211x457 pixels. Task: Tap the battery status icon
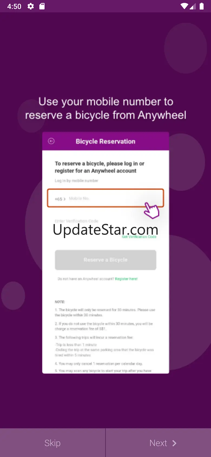click(202, 6)
